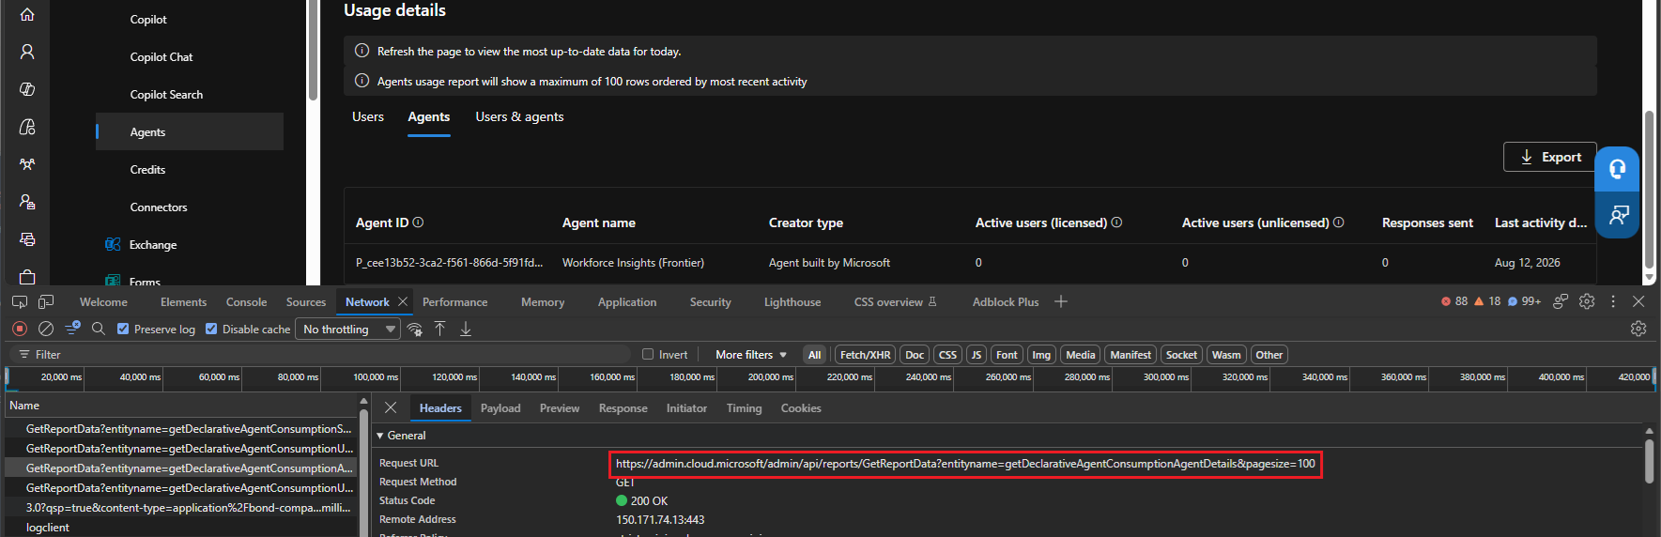Click the Roles rail icon
The height and width of the screenshot is (537, 1661).
pos(27,202)
